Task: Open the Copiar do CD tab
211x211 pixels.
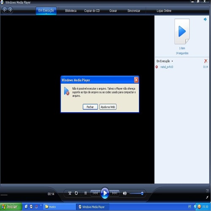Action: click(x=92, y=11)
